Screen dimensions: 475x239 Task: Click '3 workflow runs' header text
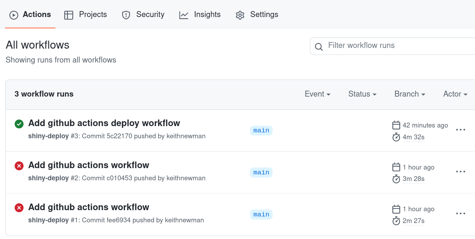coord(44,94)
